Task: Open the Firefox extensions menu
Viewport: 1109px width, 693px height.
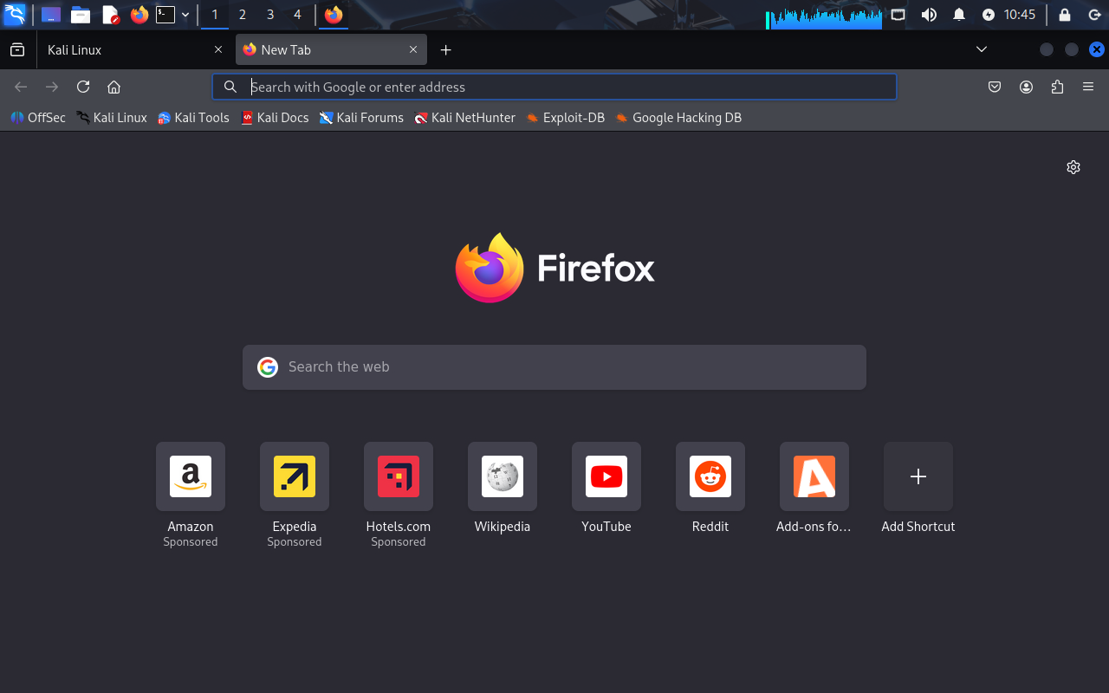Action: coord(1057,87)
